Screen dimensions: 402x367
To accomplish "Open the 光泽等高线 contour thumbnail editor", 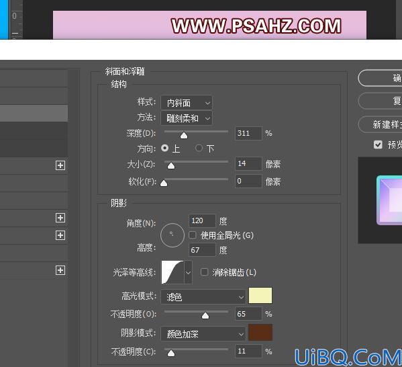I will pyautogui.click(x=172, y=272).
